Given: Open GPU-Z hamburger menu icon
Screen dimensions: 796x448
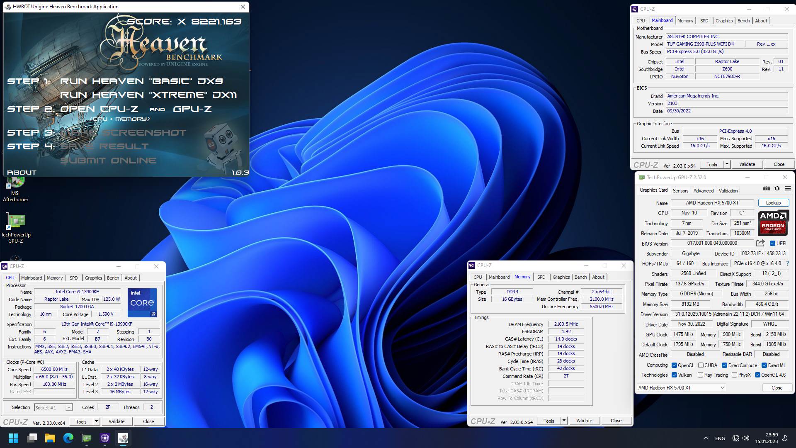Looking at the screenshot, I should (788, 188).
